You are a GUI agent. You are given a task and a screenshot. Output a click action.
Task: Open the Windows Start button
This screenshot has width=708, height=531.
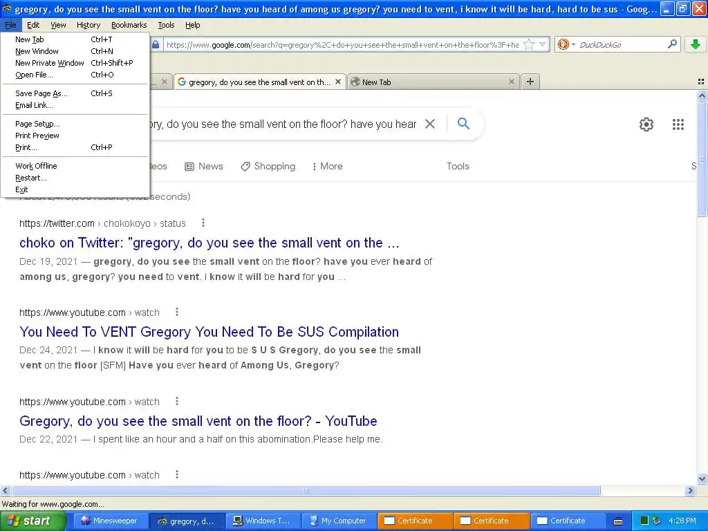(x=32, y=521)
